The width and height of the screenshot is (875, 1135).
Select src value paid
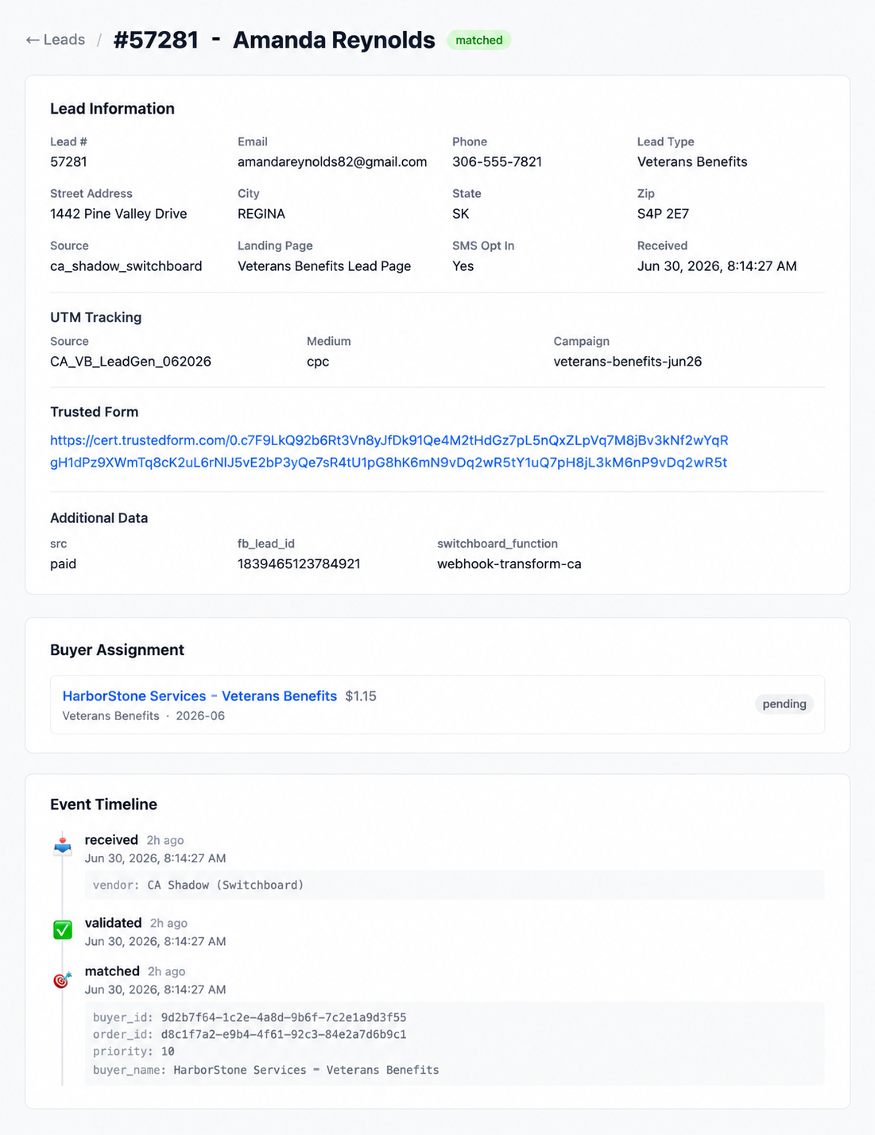[63, 564]
